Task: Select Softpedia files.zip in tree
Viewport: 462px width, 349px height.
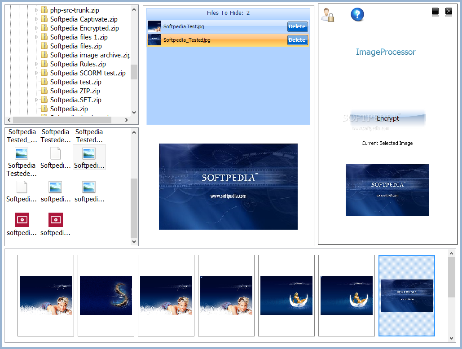Action: tap(76, 46)
